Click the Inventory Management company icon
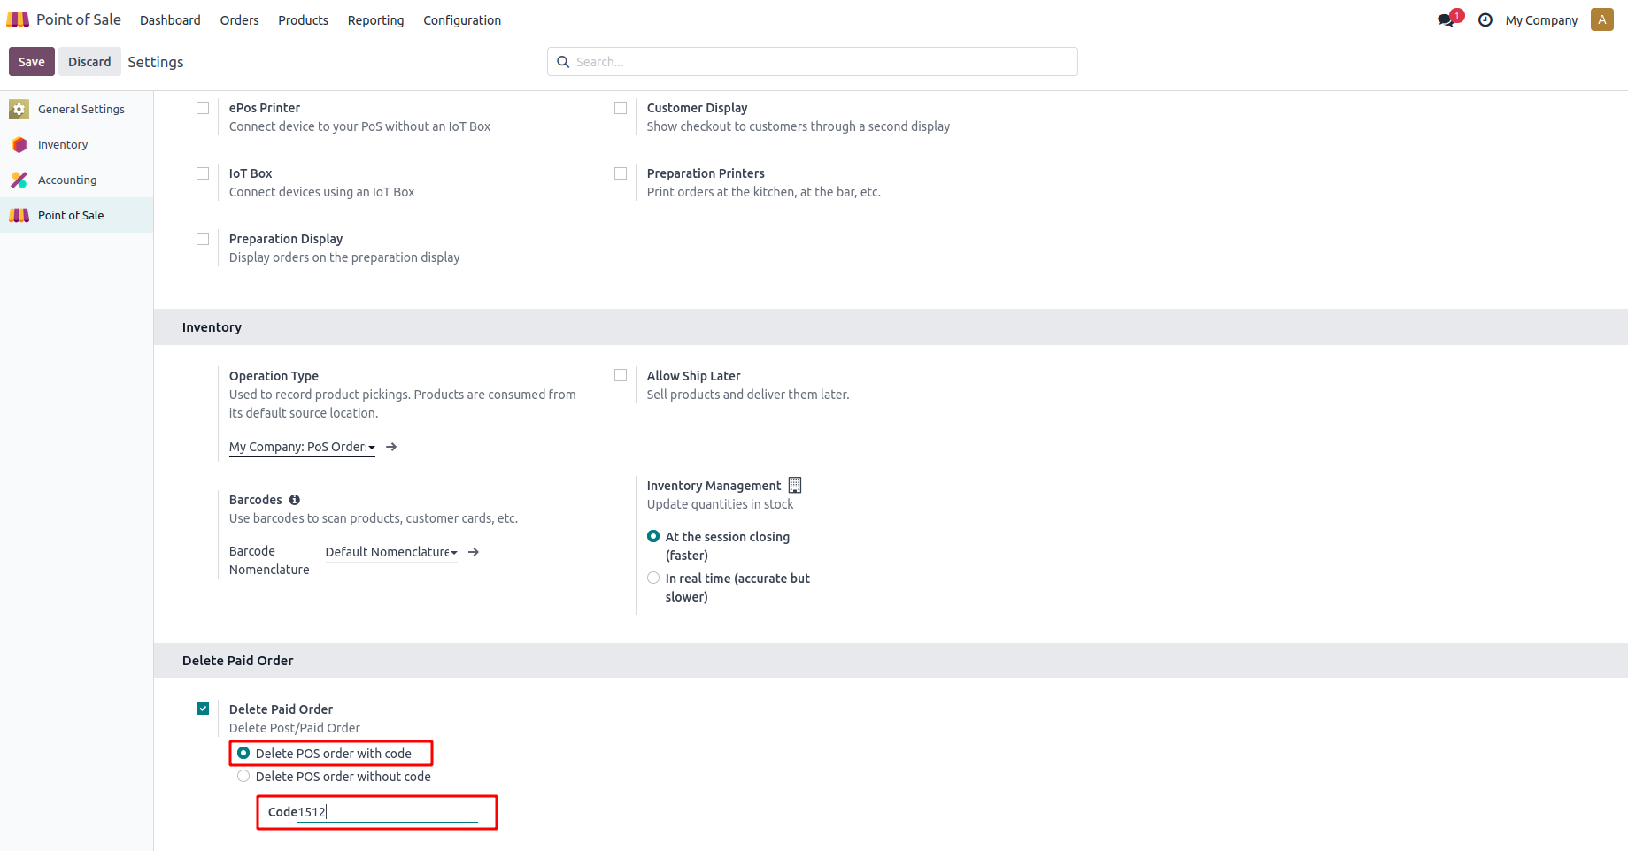This screenshot has height=851, width=1628. point(795,485)
